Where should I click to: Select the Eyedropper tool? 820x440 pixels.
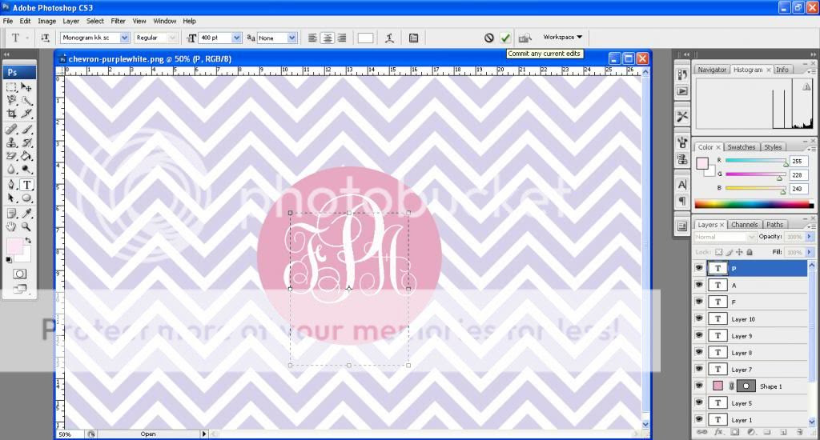(x=26, y=214)
